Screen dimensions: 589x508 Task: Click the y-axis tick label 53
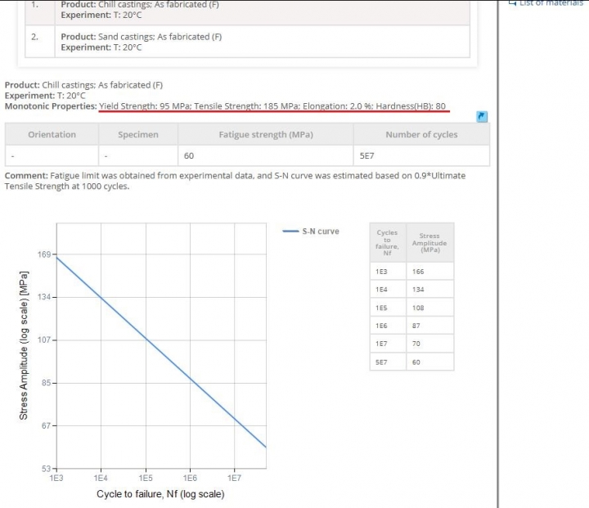46,469
